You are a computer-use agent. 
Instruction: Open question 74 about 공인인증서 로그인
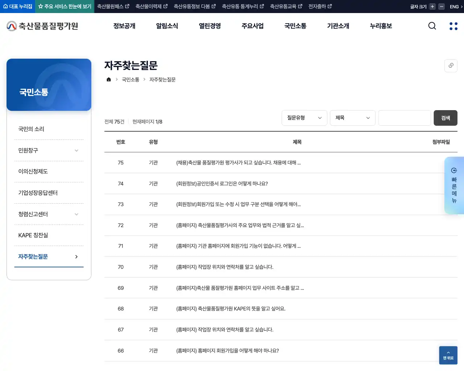[222, 184]
